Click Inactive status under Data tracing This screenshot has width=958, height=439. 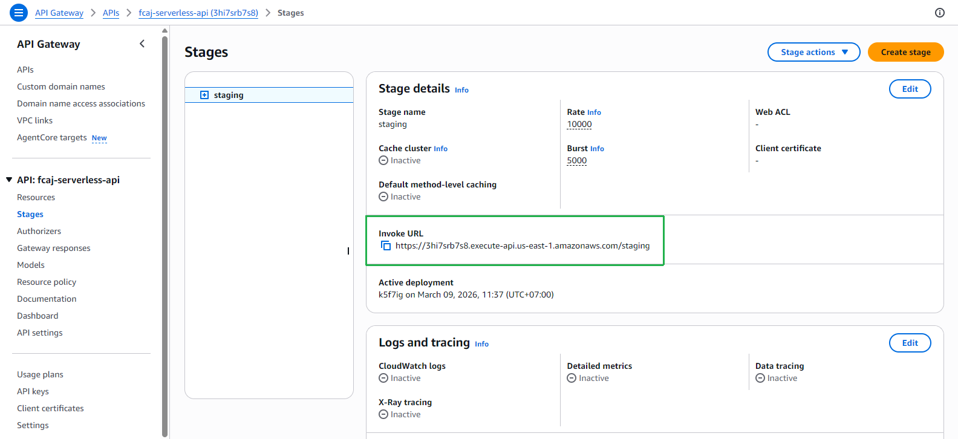tap(777, 378)
